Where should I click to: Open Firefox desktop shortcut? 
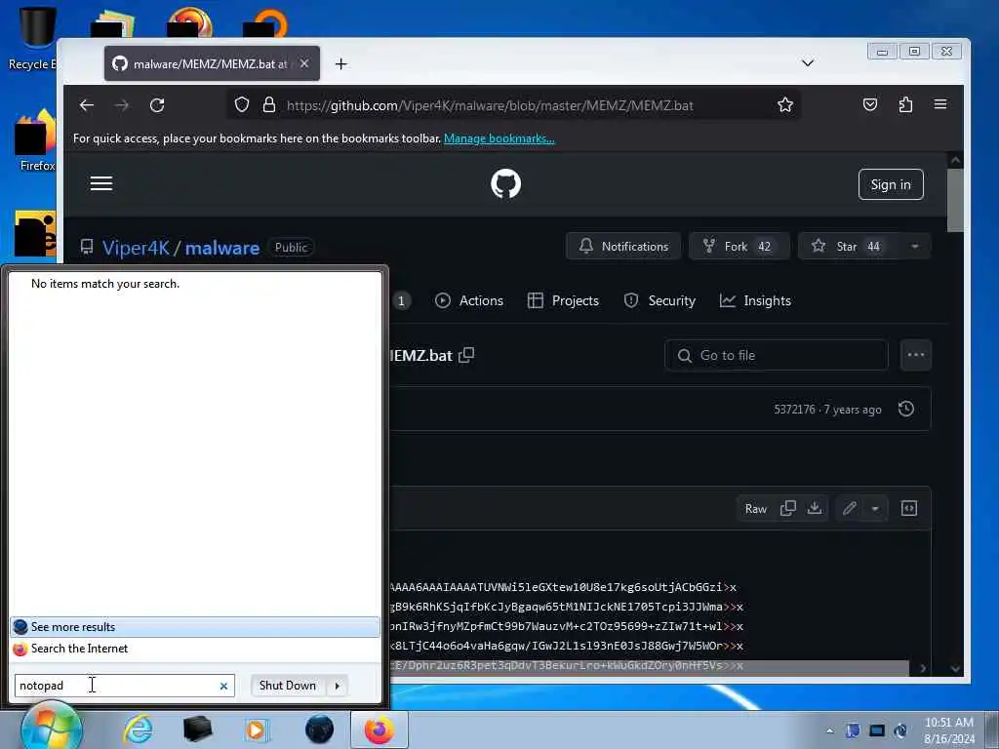(36, 140)
